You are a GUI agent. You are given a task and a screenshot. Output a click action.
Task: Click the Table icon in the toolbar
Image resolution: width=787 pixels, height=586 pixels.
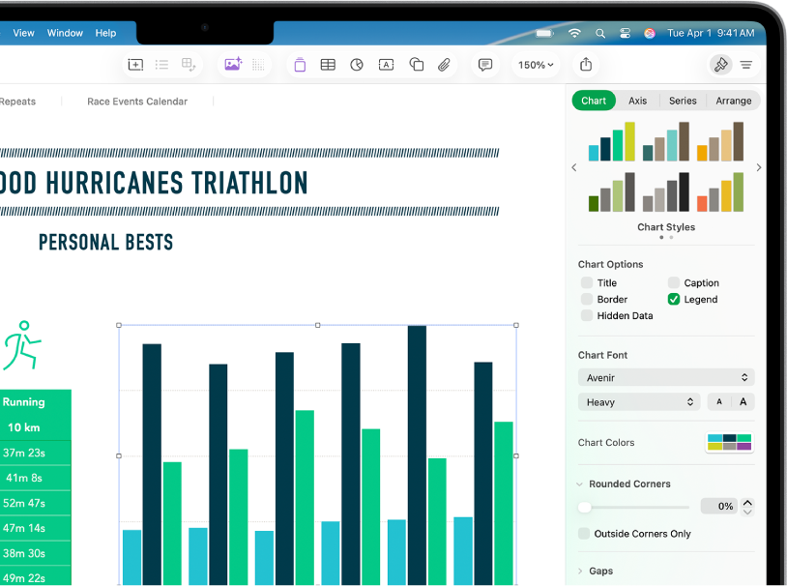(x=328, y=64)
